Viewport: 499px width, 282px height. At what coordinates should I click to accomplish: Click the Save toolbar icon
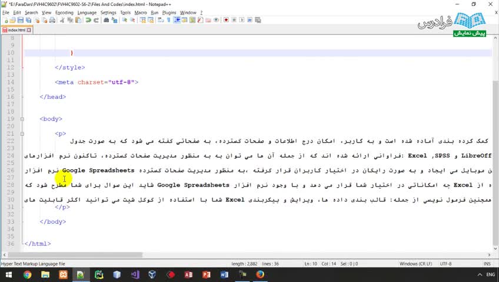(21, 20)
